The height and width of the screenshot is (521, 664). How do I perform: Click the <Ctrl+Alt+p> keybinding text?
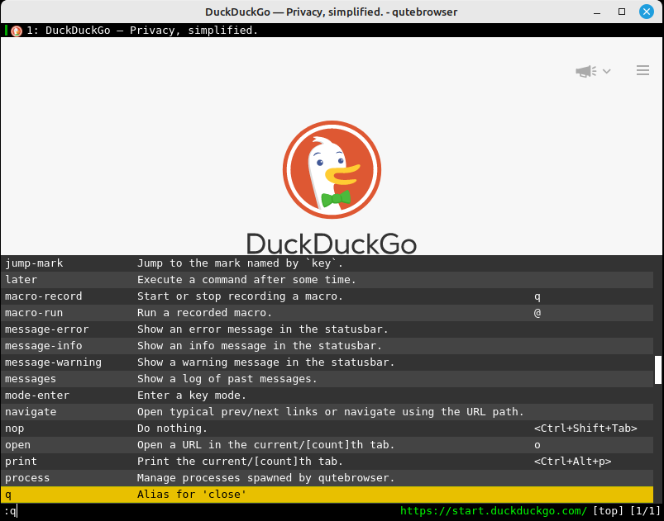point(572,461)
